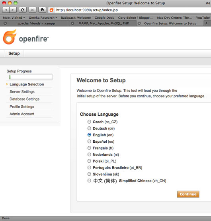Click the red close window button
The height and width of the screenshot is (221, 211).
[4, 3]
